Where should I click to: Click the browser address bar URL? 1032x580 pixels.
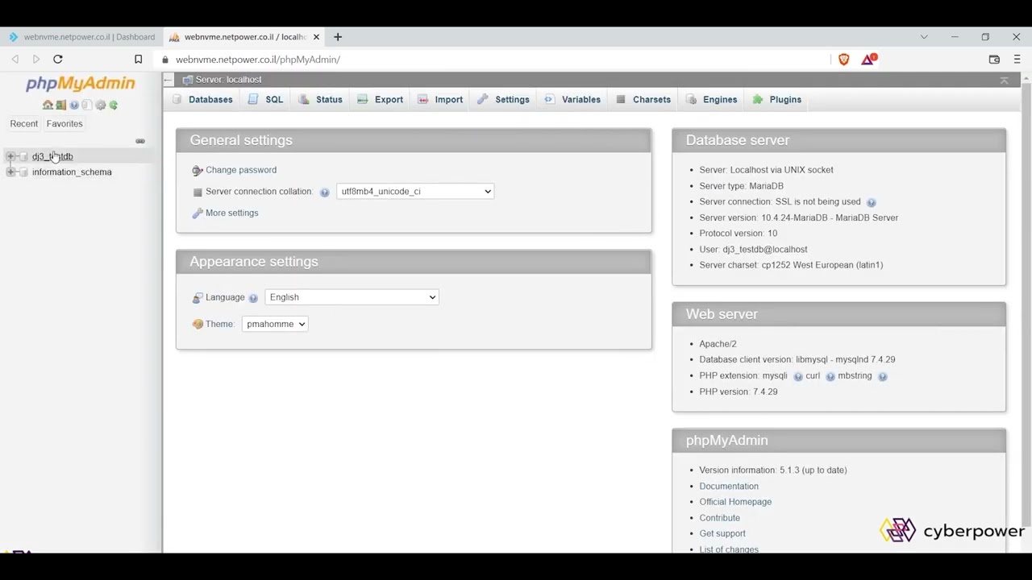(258, 60)
